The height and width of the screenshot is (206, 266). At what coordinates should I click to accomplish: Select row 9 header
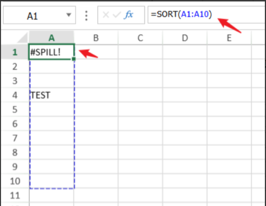(15, 167)
